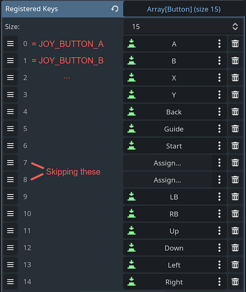This screenshot has height=292, width=246.
Task: Grab the reorder handle for index 0
Action: click(x=11, y=44)
